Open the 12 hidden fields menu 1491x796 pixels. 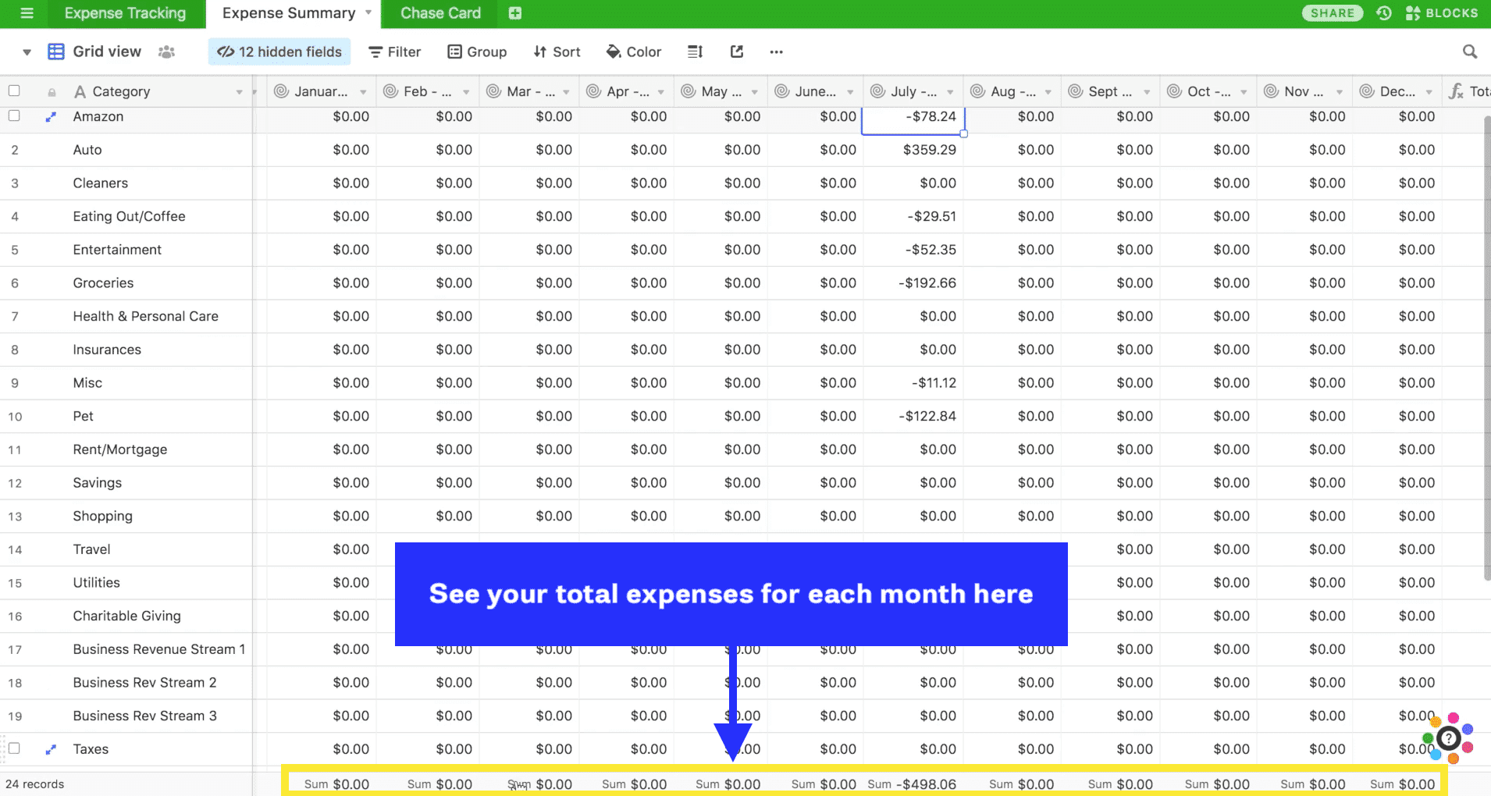tap(279, 52)
